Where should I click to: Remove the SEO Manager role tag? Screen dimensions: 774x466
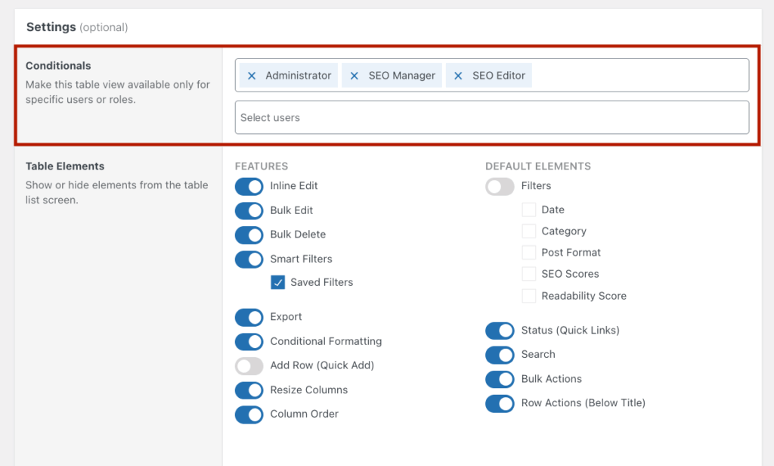tap(355, 76)
